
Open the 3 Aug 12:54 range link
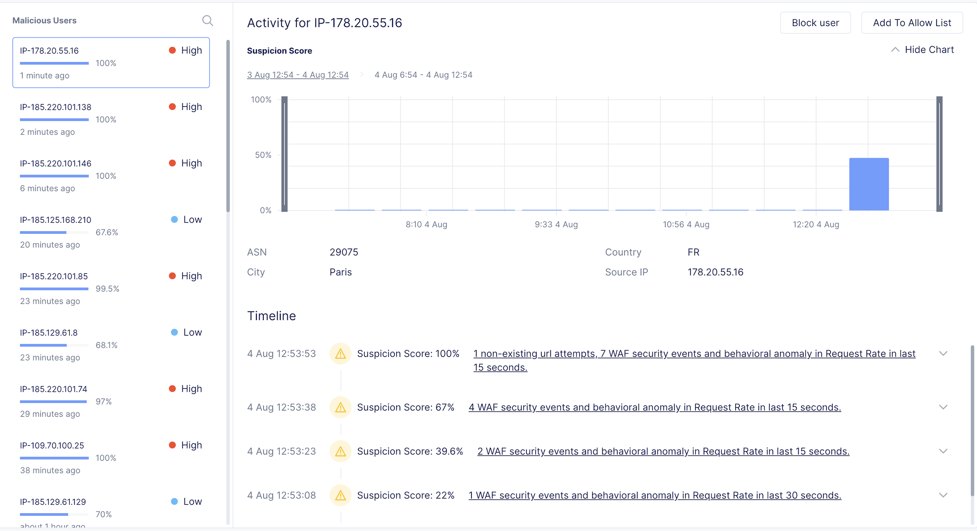click(298, 75)
